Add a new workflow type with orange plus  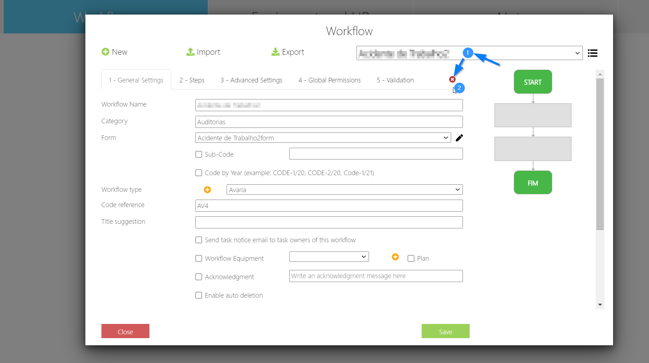[207, 190]
